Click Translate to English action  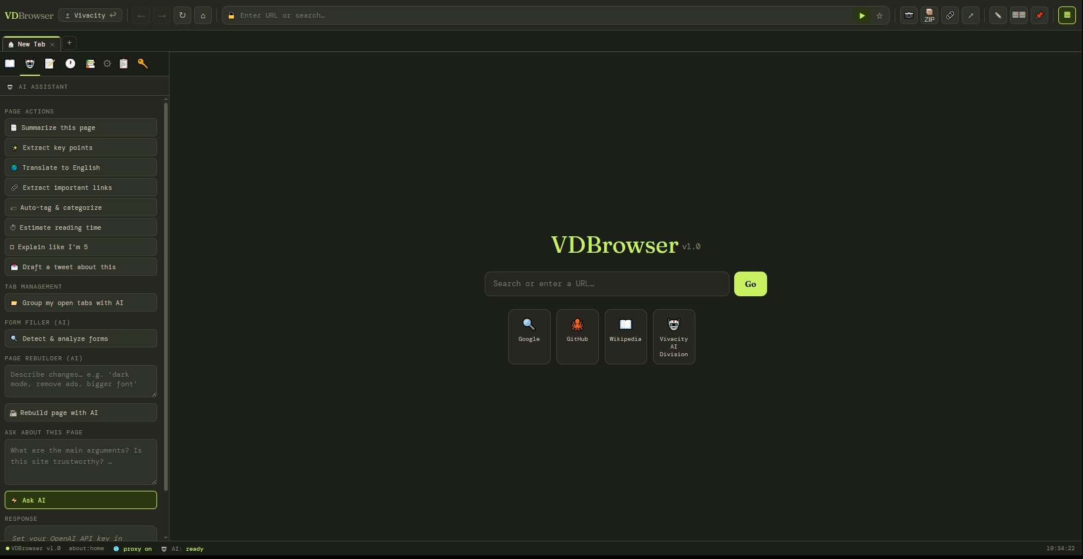[x=81, y=168]
